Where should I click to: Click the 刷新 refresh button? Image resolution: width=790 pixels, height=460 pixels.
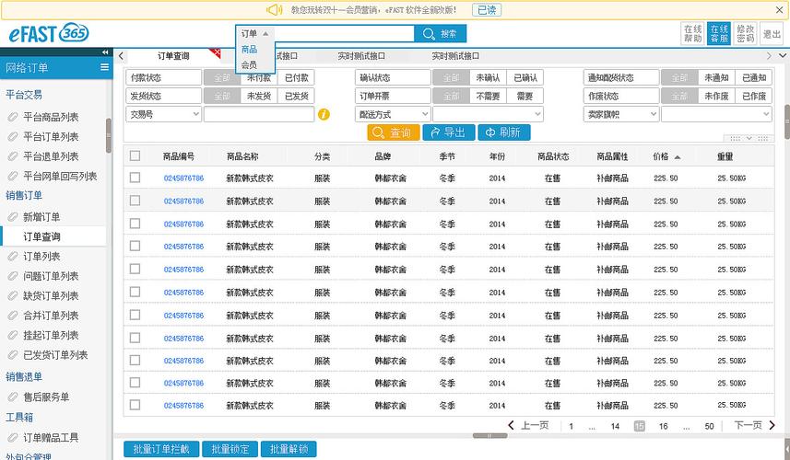(504, 132)
